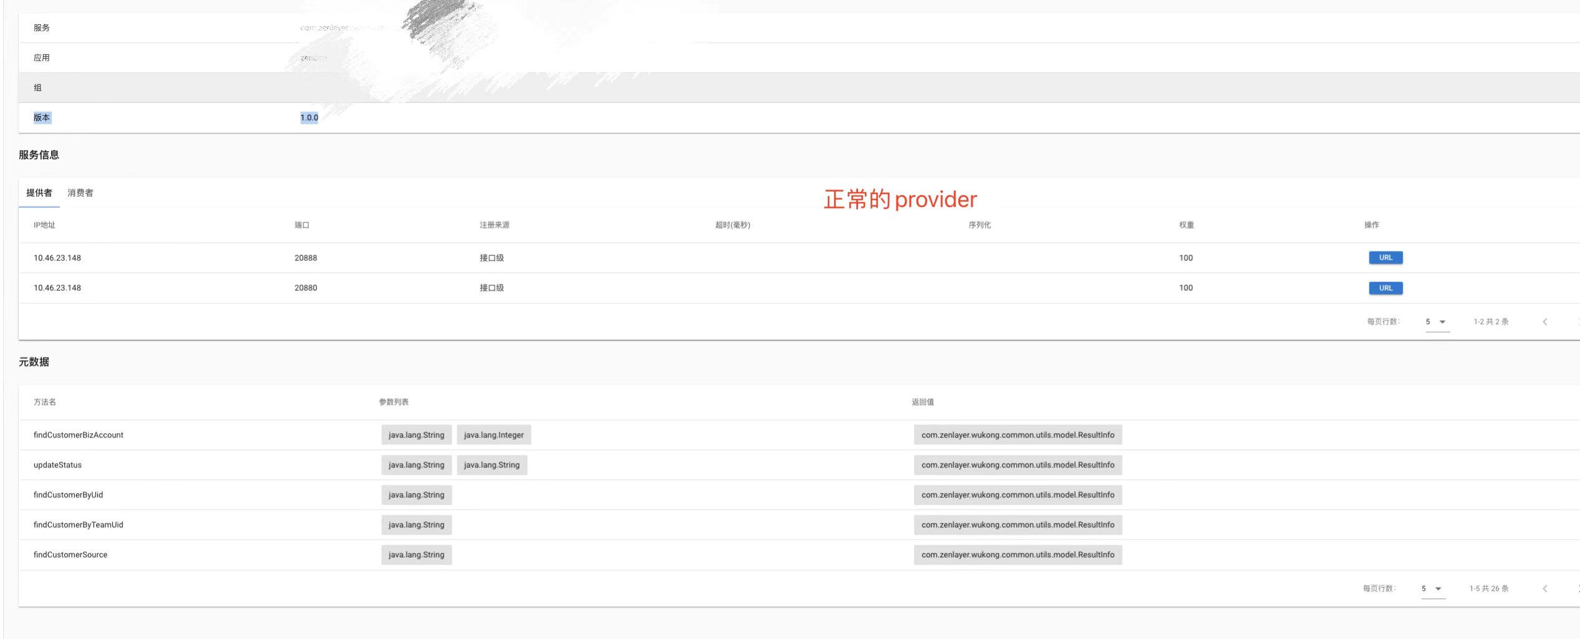This screenshot has width=1580, height=639.
Task: Click port value 20880
Action: click(306, 288)
